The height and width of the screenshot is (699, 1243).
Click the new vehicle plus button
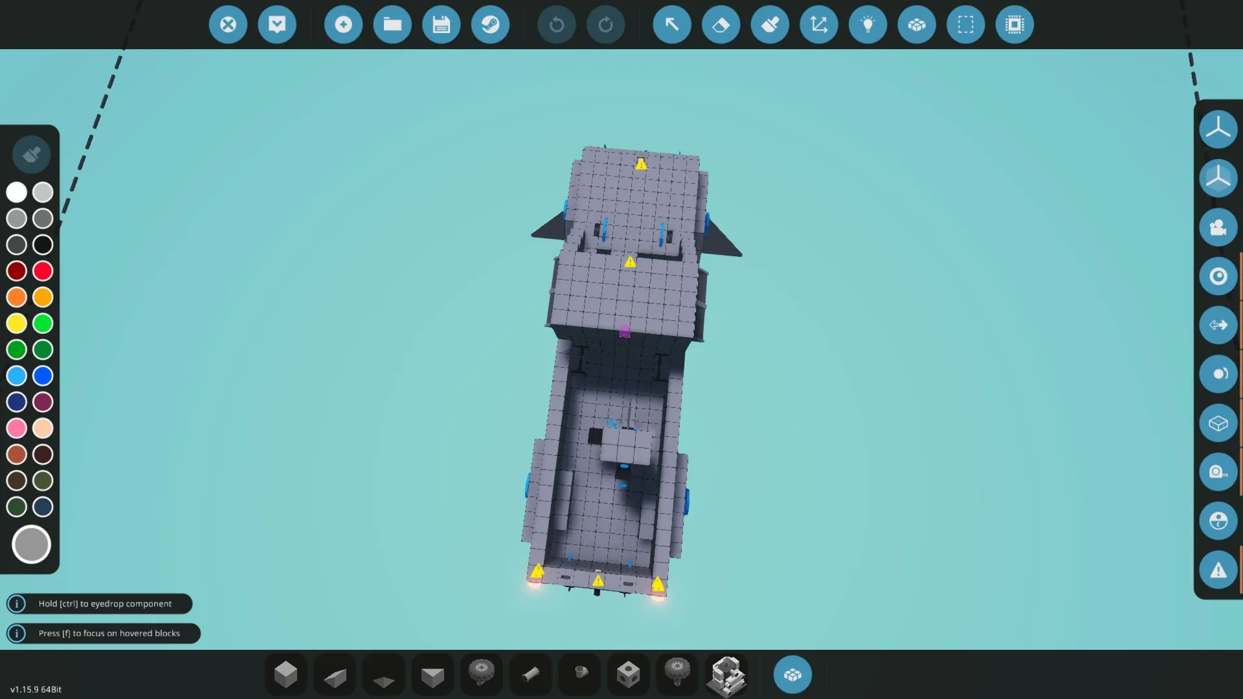343,25
